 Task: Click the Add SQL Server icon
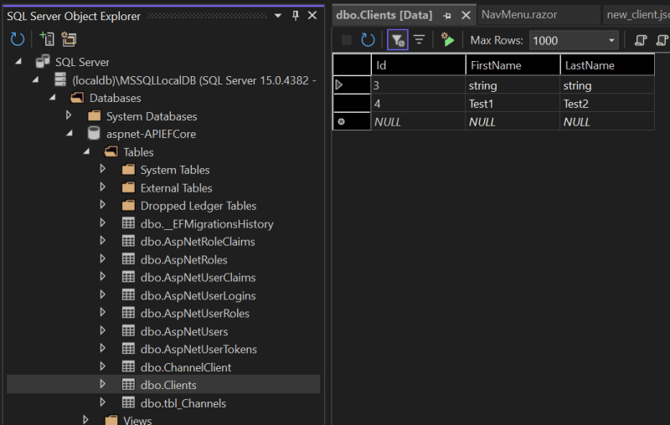point(47,39)
